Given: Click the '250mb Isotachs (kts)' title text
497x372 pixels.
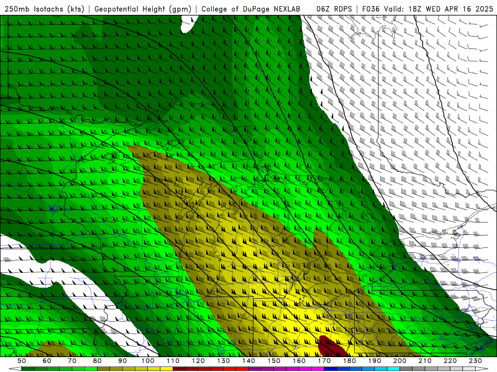Looking at the screenshot, I should click(45, 9).
